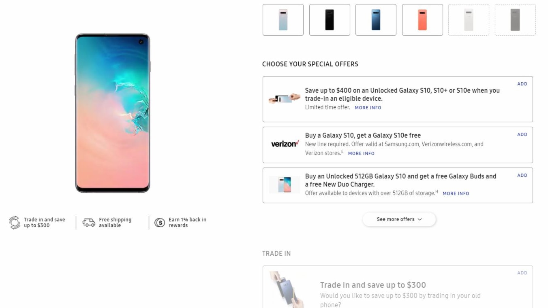Click the rewards dollar coin icon

click(x=160, y=223)
